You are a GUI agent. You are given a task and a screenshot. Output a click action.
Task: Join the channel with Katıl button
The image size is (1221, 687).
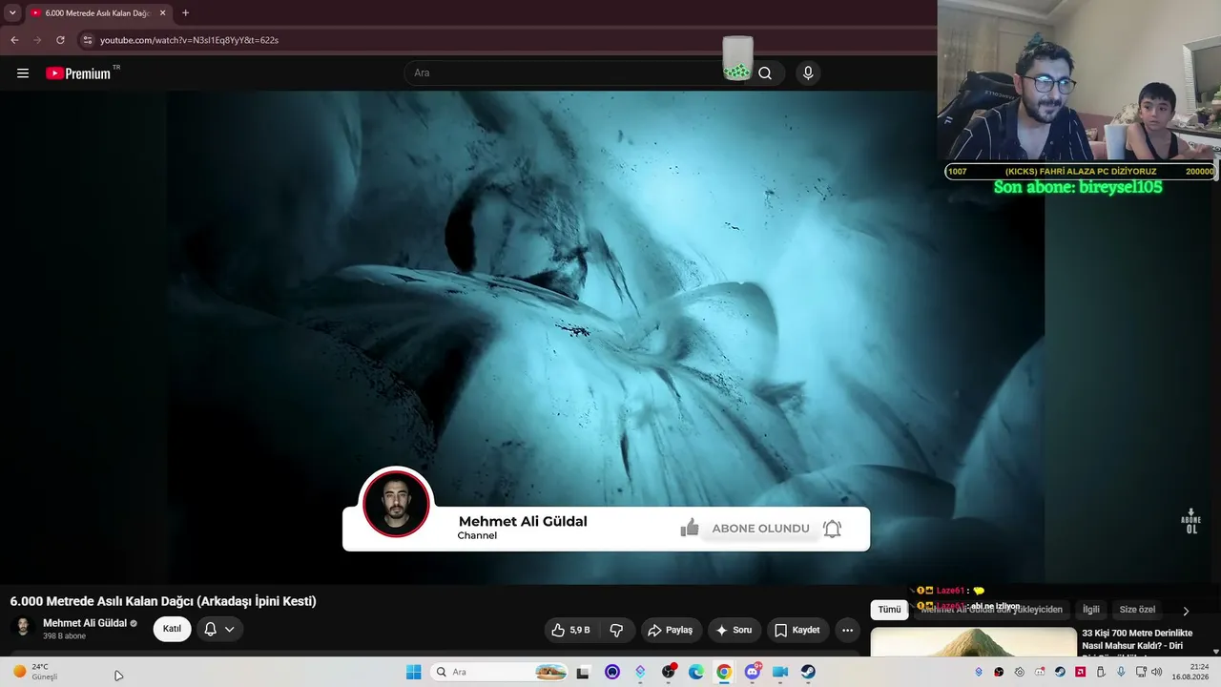pos(172,629)
